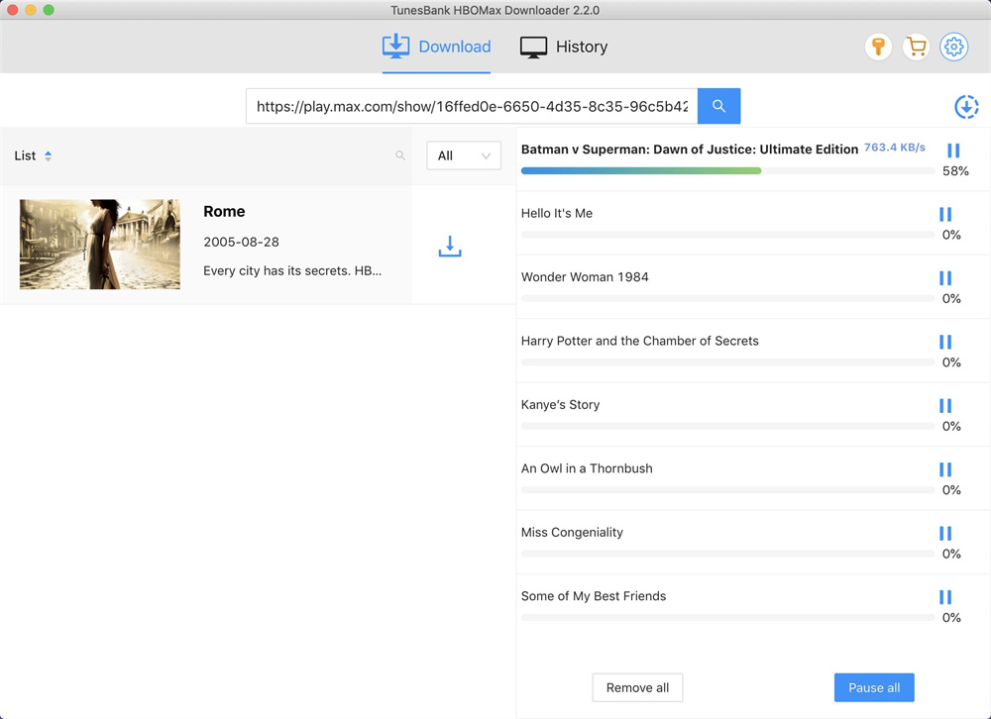Click the Wonder Woman 1984 progress bar

[727, 298]
